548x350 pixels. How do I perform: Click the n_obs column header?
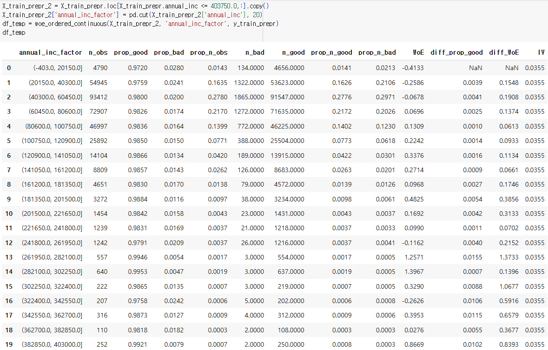(x=98, y=52)
